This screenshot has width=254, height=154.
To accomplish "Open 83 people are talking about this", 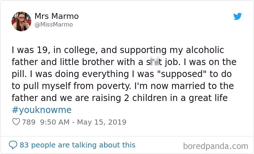I will (77, 145).
